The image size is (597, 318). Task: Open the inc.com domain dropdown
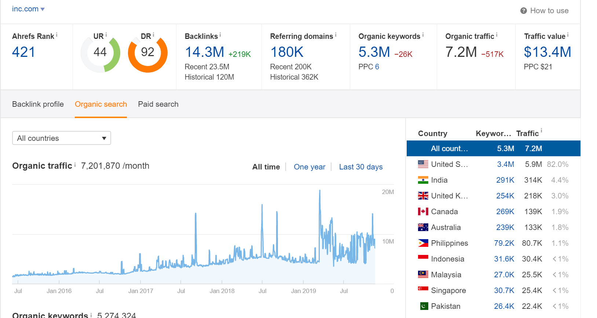point(28,9)
